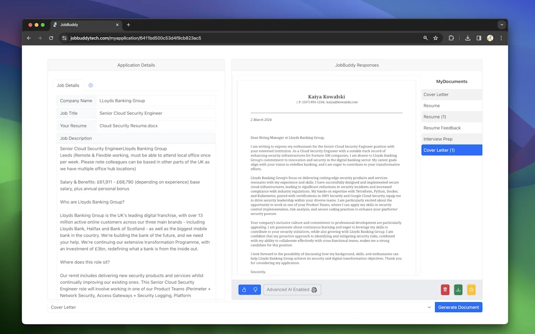Open the Job Details settings gear
The width and height of the screenshot is (535, 334).
90,85
